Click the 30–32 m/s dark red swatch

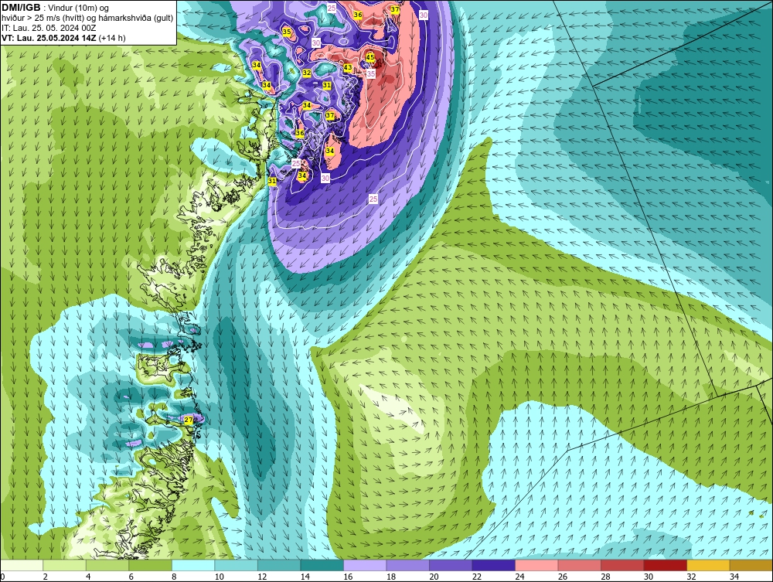point(665,565)
